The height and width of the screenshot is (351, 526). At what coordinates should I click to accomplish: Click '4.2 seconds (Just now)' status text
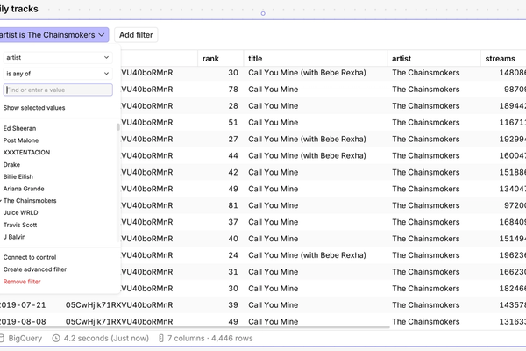click(x=106, y=338)
